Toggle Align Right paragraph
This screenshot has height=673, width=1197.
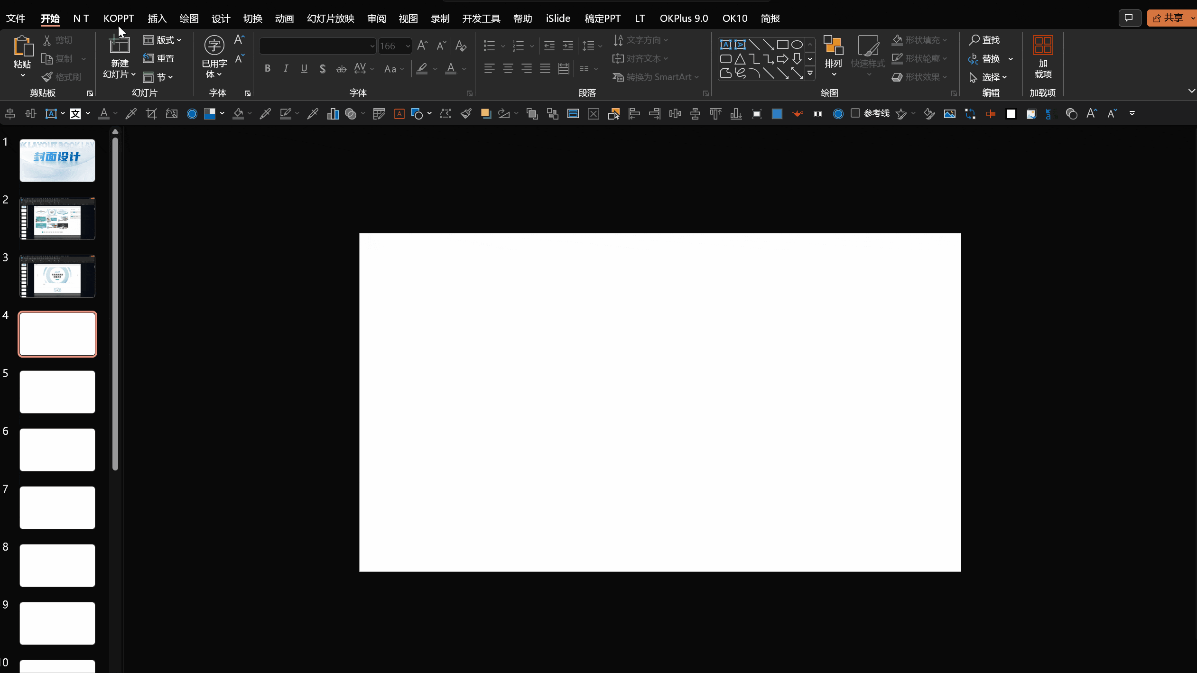pyautogui.click(x=527, y=69)
